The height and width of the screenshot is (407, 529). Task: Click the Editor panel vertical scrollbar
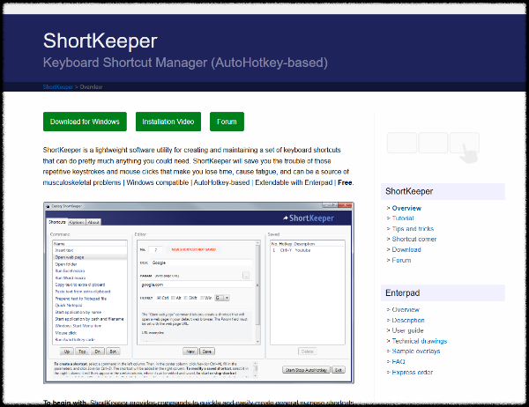(258, 292)
